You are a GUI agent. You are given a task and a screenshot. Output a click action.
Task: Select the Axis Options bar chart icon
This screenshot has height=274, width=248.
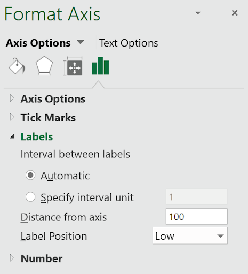(100, 66)
